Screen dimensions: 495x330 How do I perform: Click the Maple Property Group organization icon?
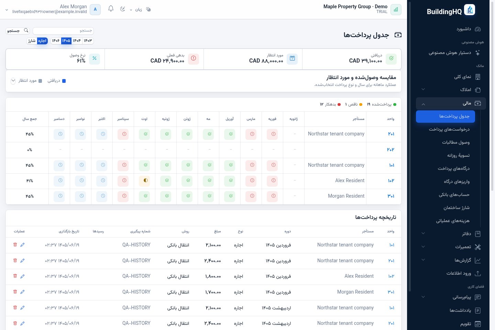click(x=396, y=9)
